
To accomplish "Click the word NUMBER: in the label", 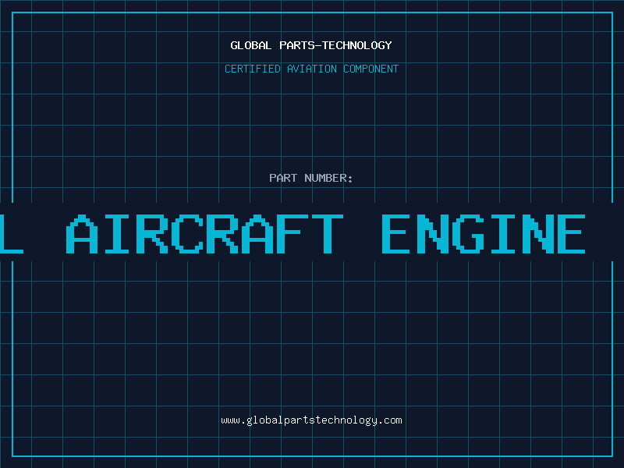I will pos(328,178).
